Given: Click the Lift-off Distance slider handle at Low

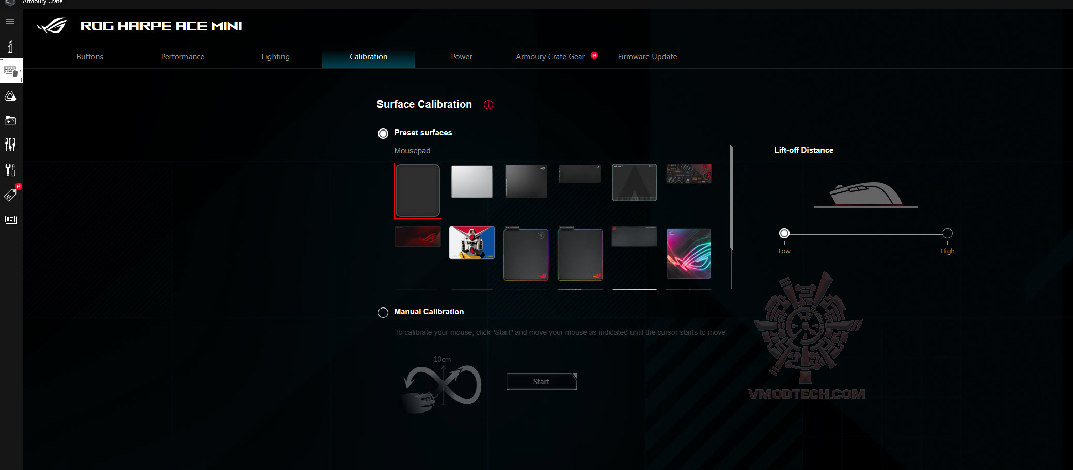Looking at the screenshot, I should 784,233.
